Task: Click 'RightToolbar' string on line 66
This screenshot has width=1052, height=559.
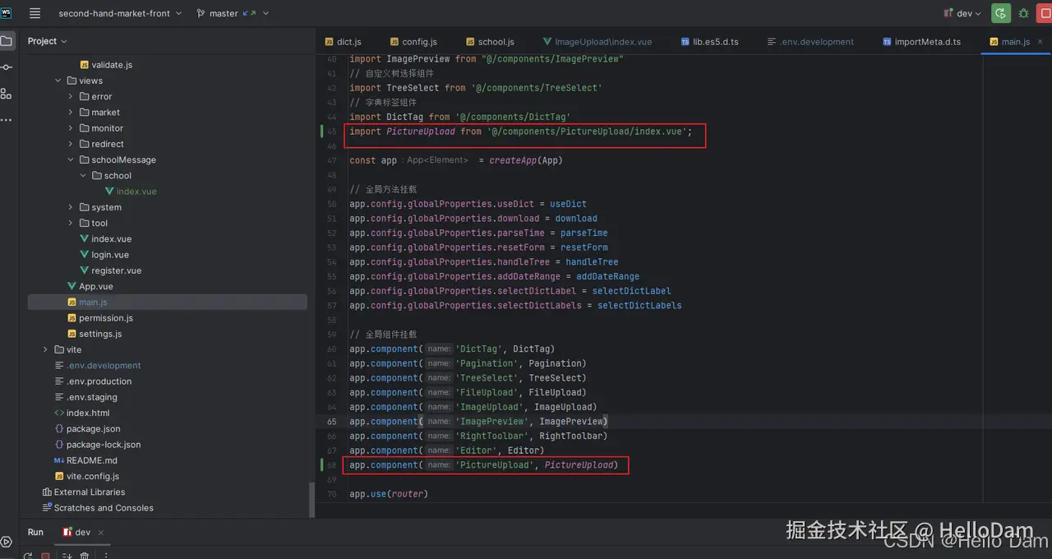Action: [x=491, y=437]
